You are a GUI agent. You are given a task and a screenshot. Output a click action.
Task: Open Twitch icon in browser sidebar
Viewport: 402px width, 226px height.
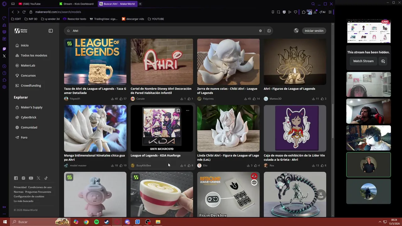(4, 49)
